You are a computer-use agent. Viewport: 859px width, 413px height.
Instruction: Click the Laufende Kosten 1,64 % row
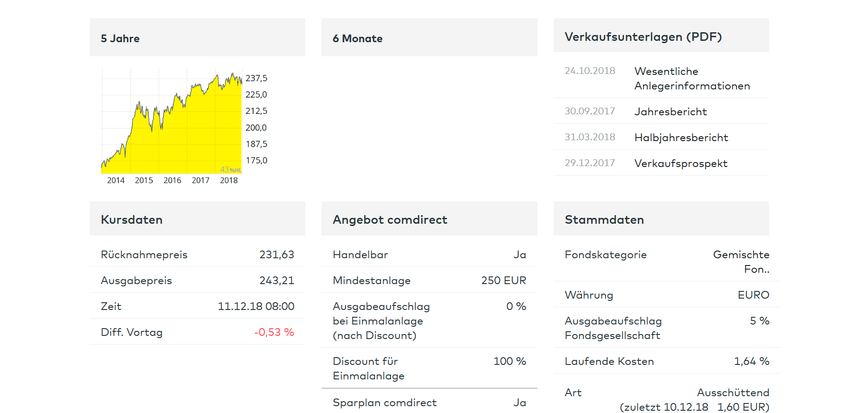pyautogui.click(x=667, y=361)
